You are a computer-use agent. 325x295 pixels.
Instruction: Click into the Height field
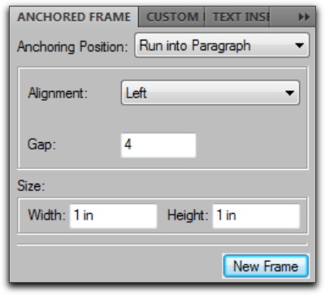(256, 216)
